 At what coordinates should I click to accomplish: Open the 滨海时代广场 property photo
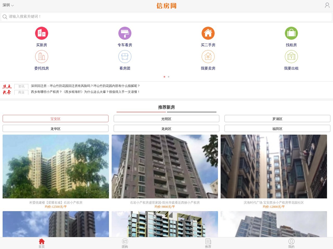point(274,167)
